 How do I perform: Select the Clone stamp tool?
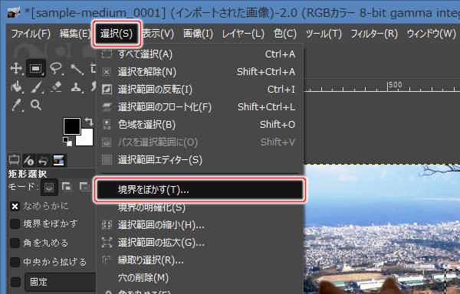(x=76, y=87)
